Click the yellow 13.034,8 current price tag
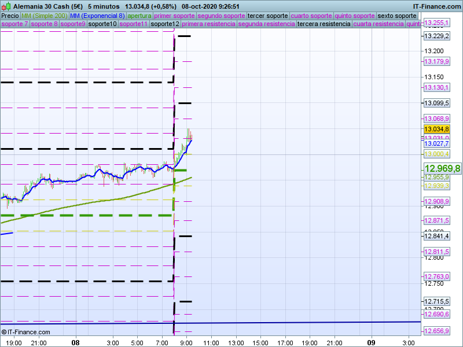Viewport: 463px width, 347px height. click(x=436, y=129)
